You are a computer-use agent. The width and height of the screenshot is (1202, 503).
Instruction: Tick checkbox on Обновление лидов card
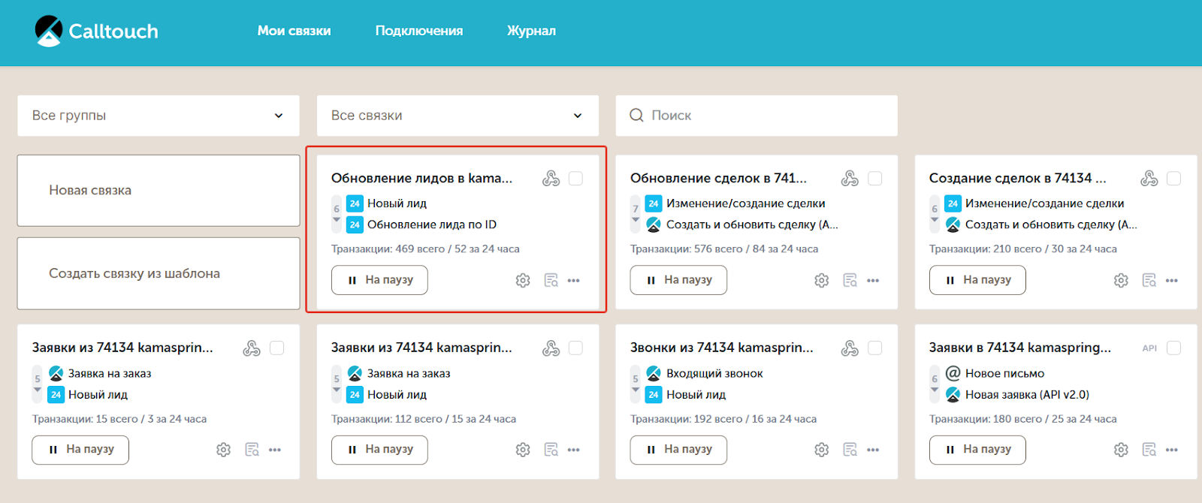[575, 179]
